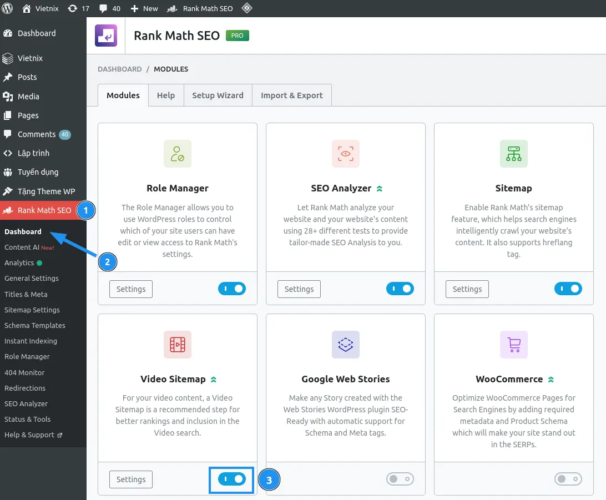Click the Google Web Stories module icon

(x=346, y=344)
